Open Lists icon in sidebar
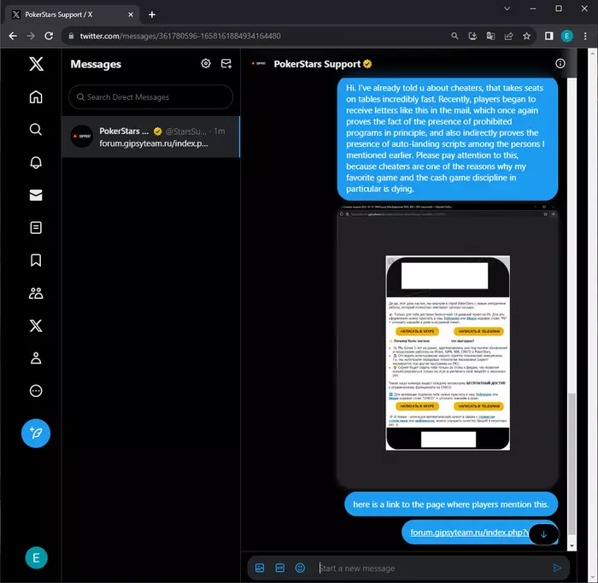Screen dimensions: 598x583 point(36,228)
